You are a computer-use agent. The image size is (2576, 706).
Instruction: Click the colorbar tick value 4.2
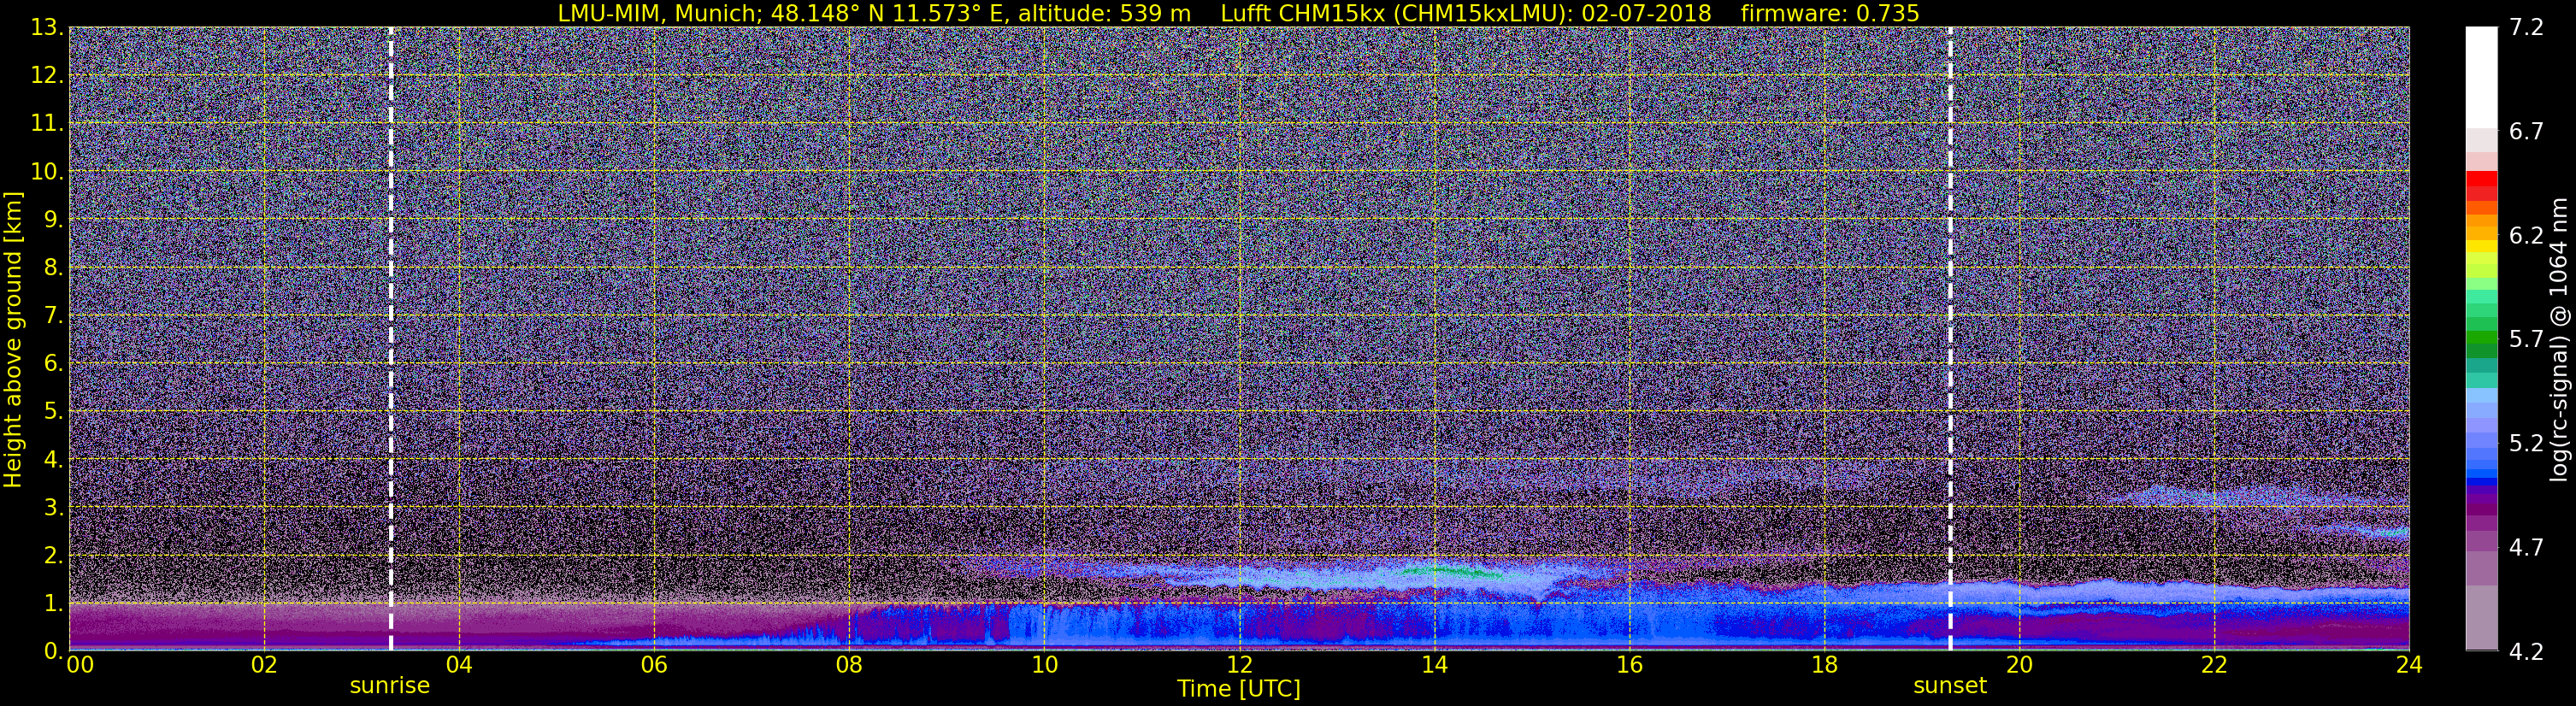pos(2526,652)
